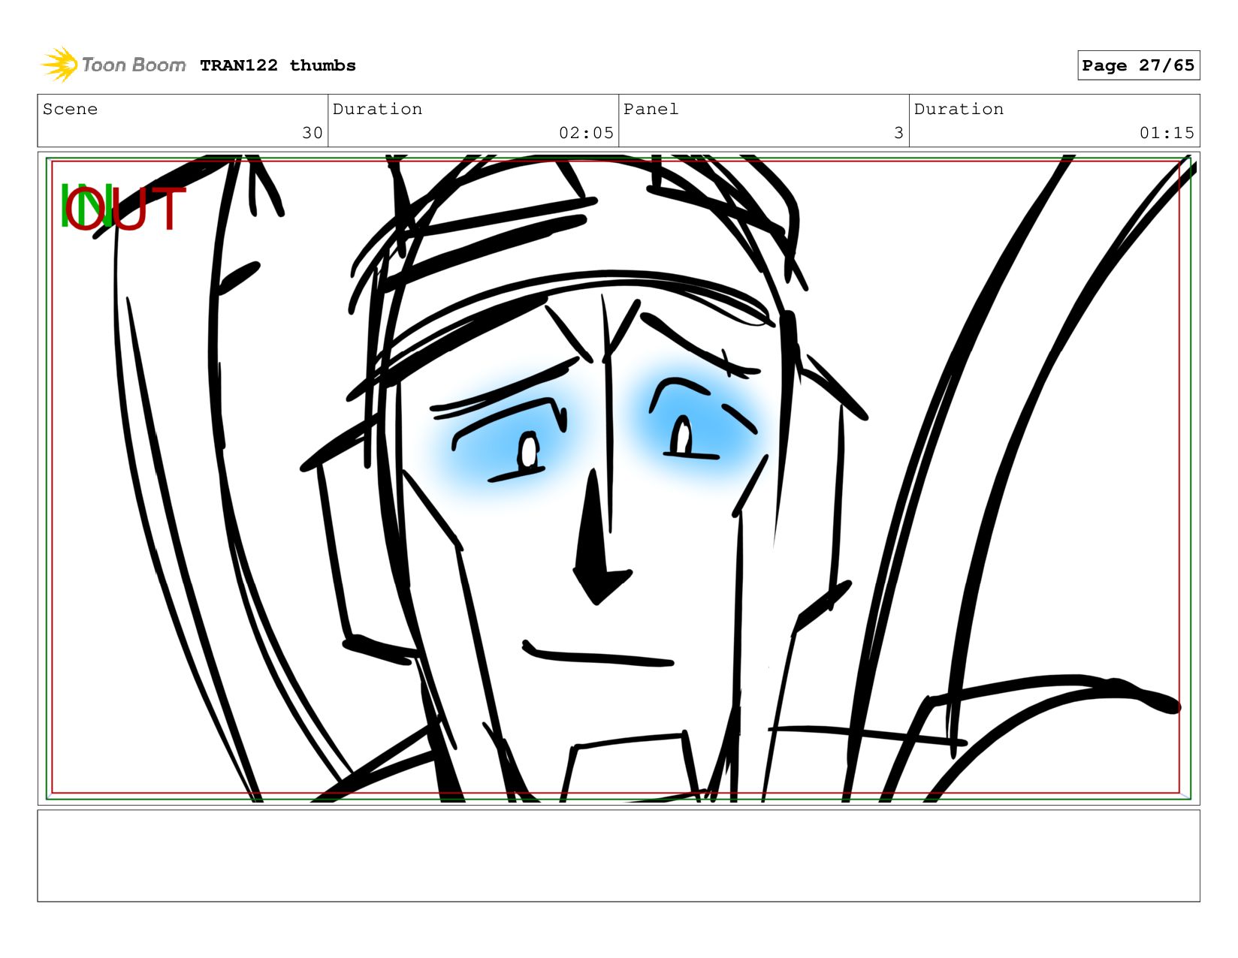Viewport: 1238px width, 958px height.
Task: Select the TRAN122 thumbs title text
Action: 277,65
